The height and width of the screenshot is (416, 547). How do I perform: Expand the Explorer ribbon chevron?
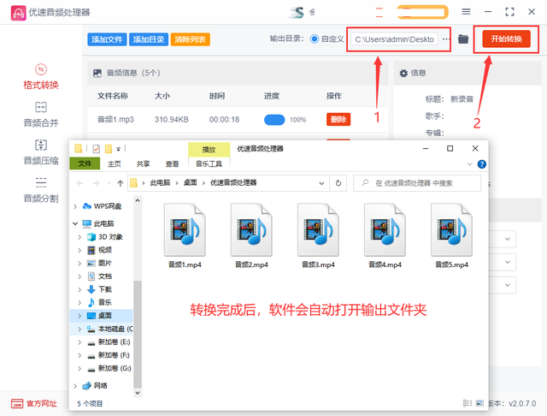469,164
